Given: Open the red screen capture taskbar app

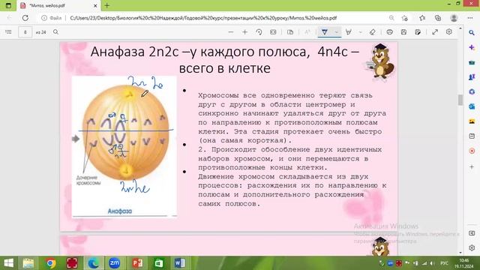Looking at the screenshot, I should click(72, 263).
